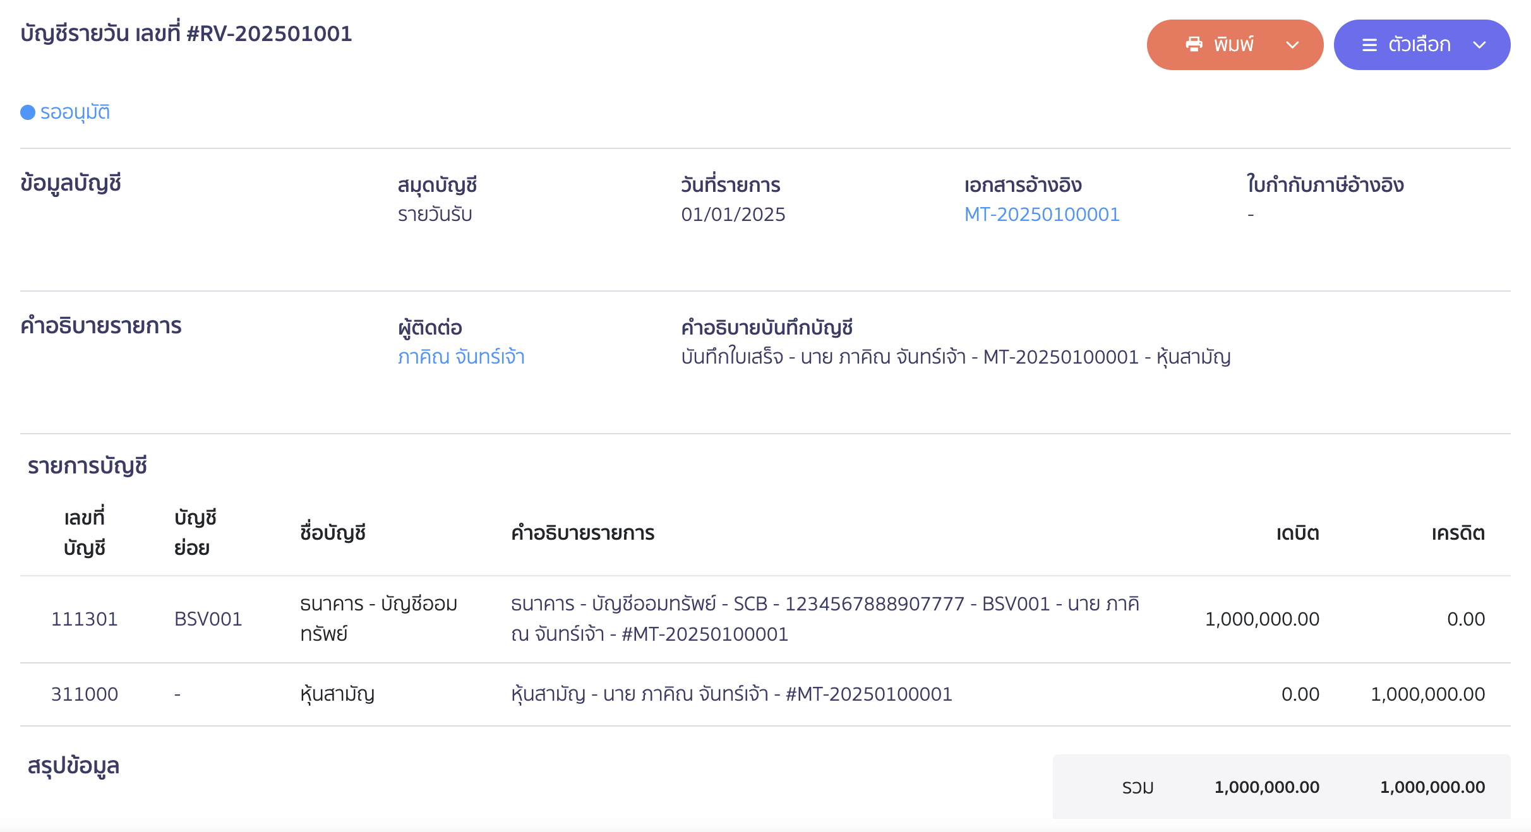Expand the ตัวเลือก dropdown chevron
This screenshot has width=1531, height=832.
coord(1479,45)
